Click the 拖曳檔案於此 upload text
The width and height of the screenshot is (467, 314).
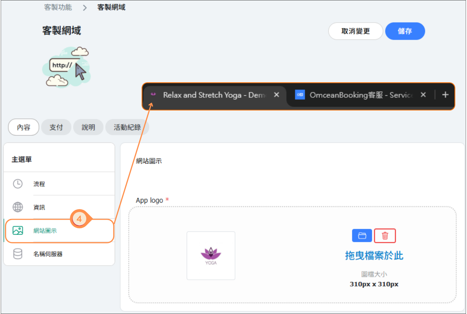click(x=374, y=256)
